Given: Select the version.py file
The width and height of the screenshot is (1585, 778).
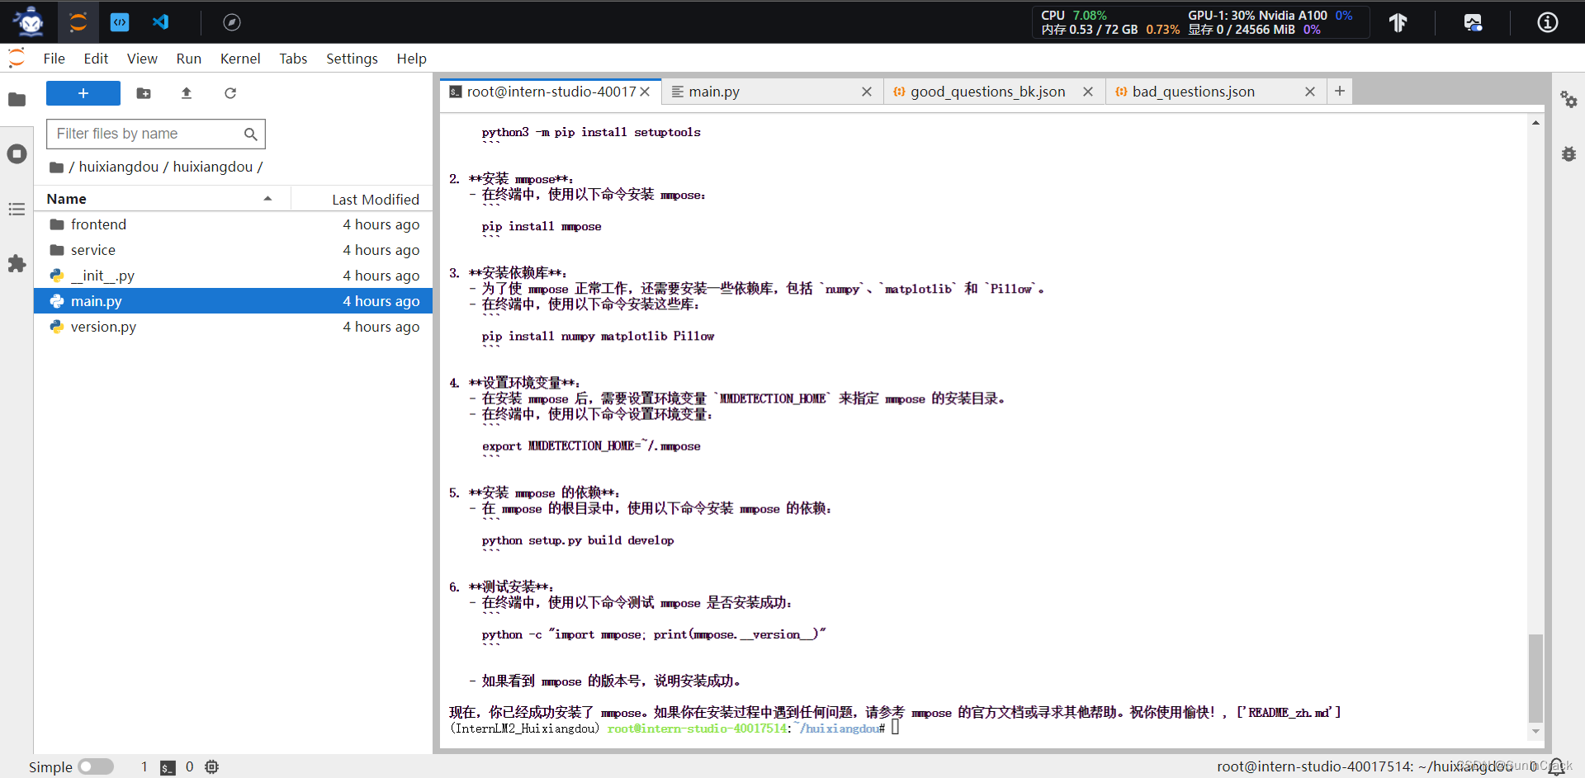Looking at the screenshot, I should coord(233,327).
